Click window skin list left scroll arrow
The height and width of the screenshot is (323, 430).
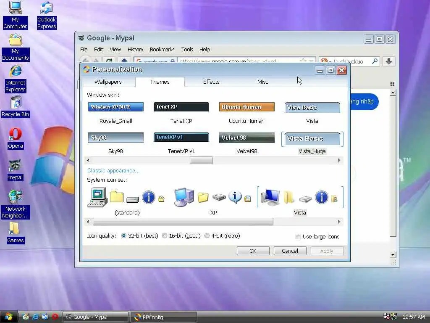[88, 160]
